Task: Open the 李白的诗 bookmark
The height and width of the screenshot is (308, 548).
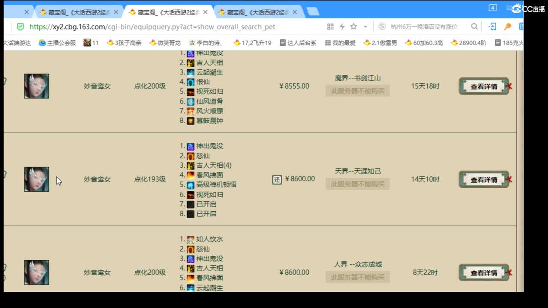Action: [206, 43]
